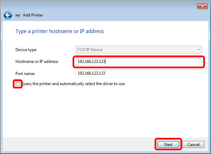Click the 'Type a printer hostname or IP address' heading

(59, 31)
